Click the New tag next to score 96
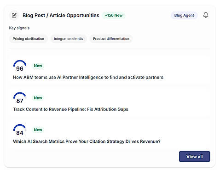The height and width of the screenshot is (170, 220). coord(38,66)
